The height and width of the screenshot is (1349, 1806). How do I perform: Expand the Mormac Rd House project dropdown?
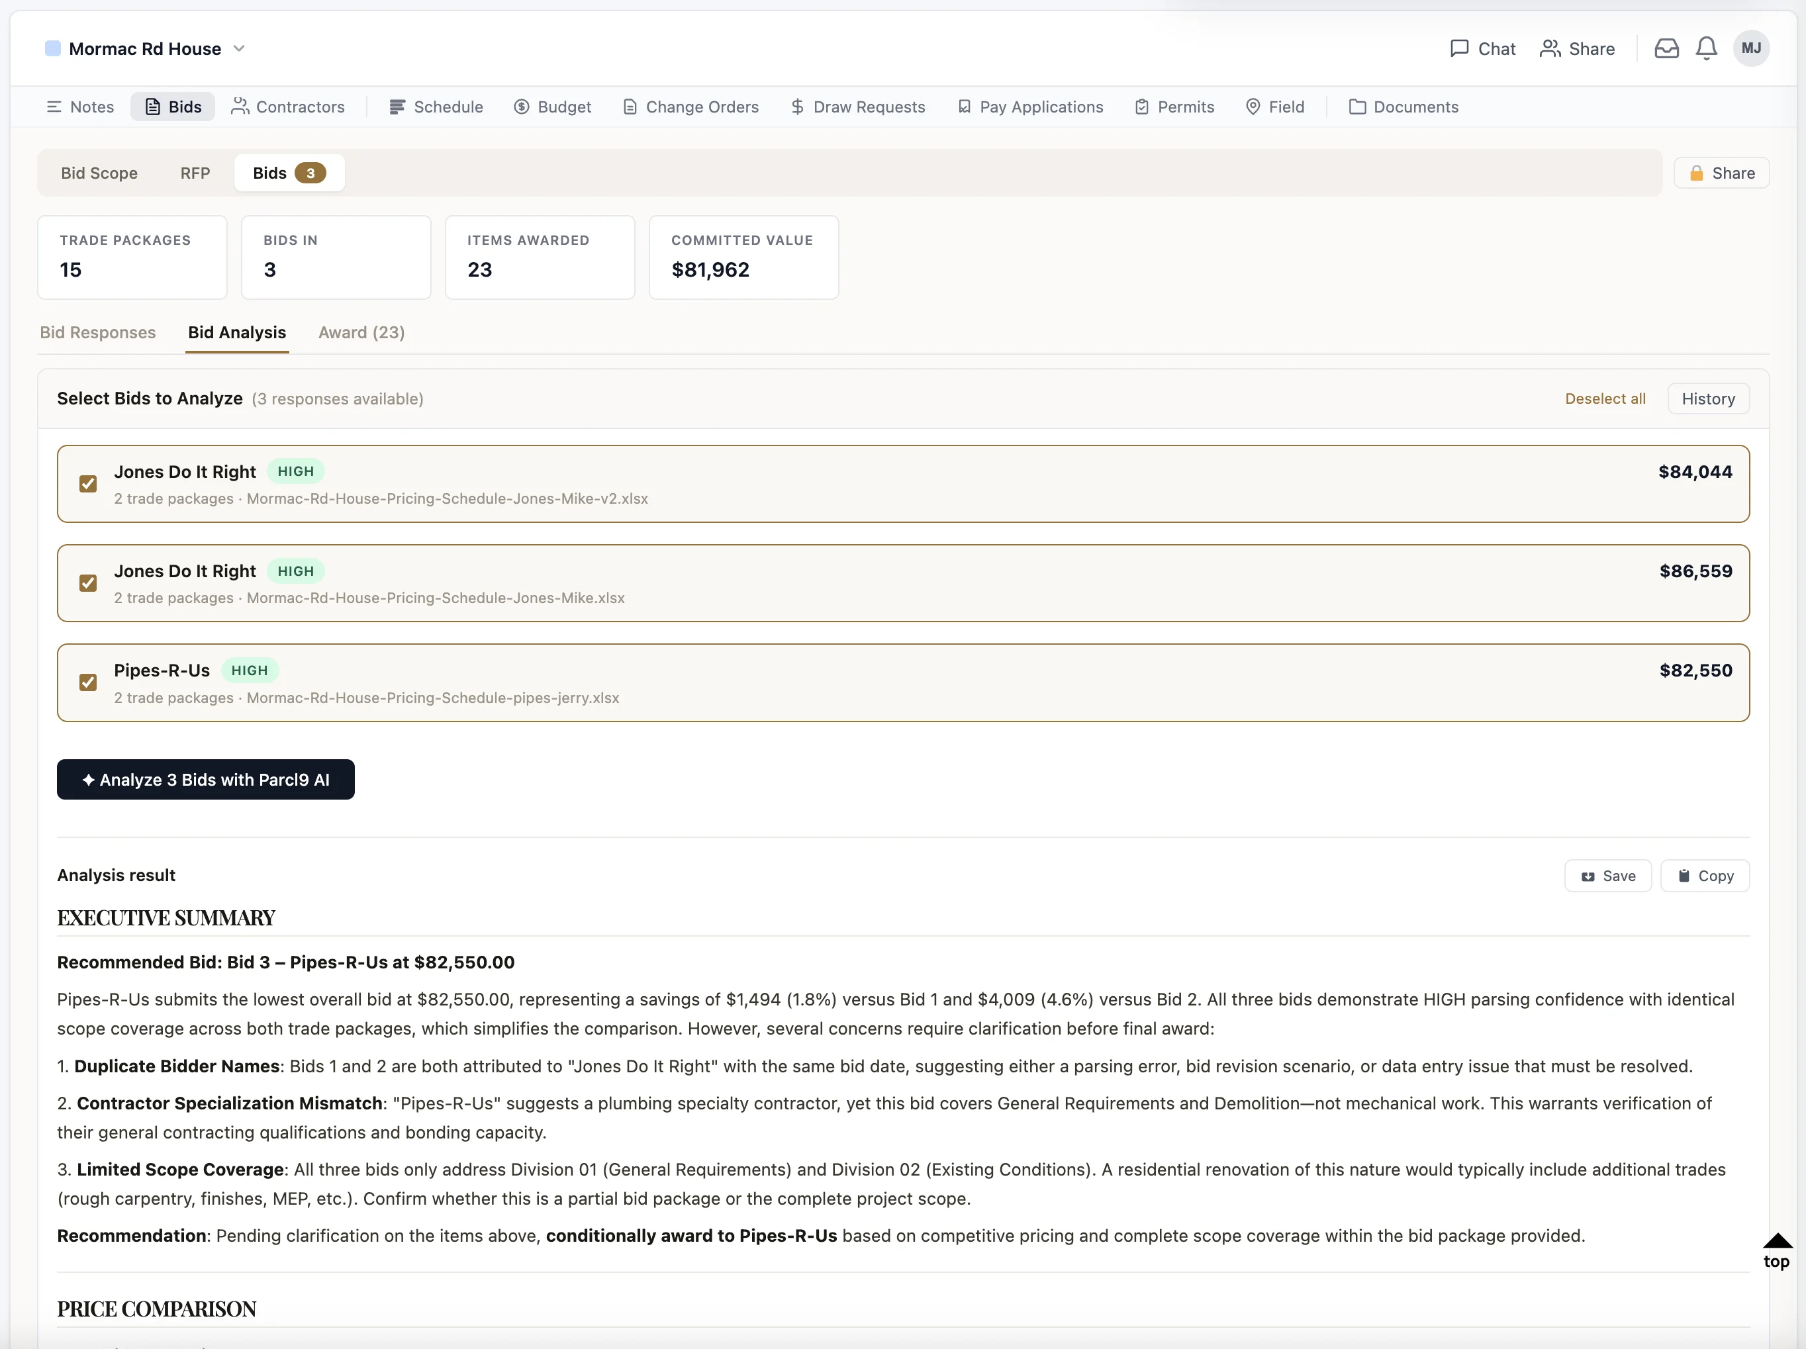point(239,49)
